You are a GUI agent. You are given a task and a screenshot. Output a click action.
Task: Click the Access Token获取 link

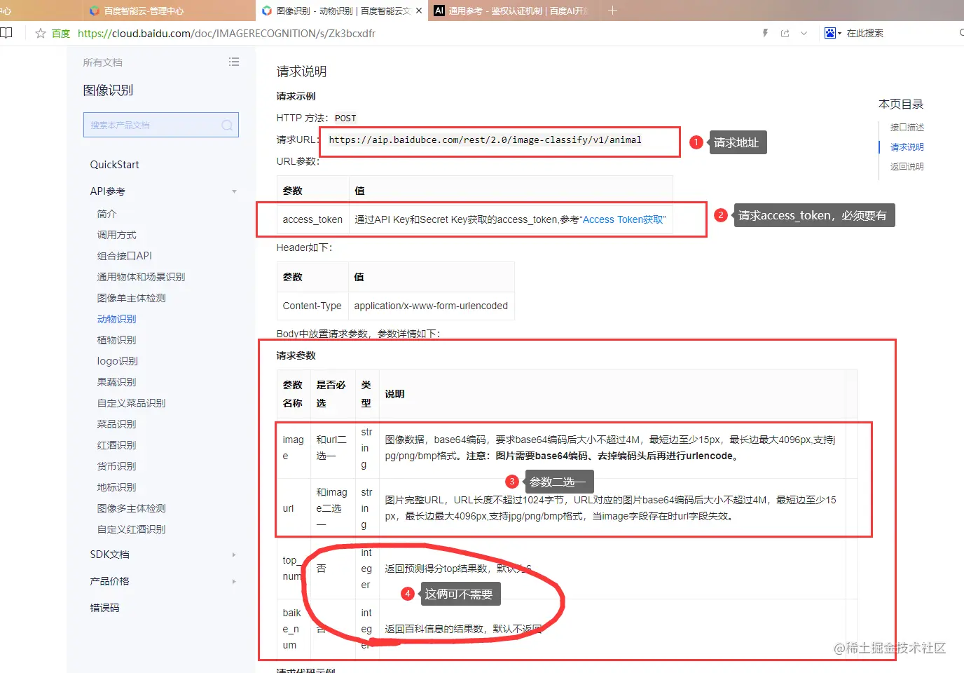[623, 219]
